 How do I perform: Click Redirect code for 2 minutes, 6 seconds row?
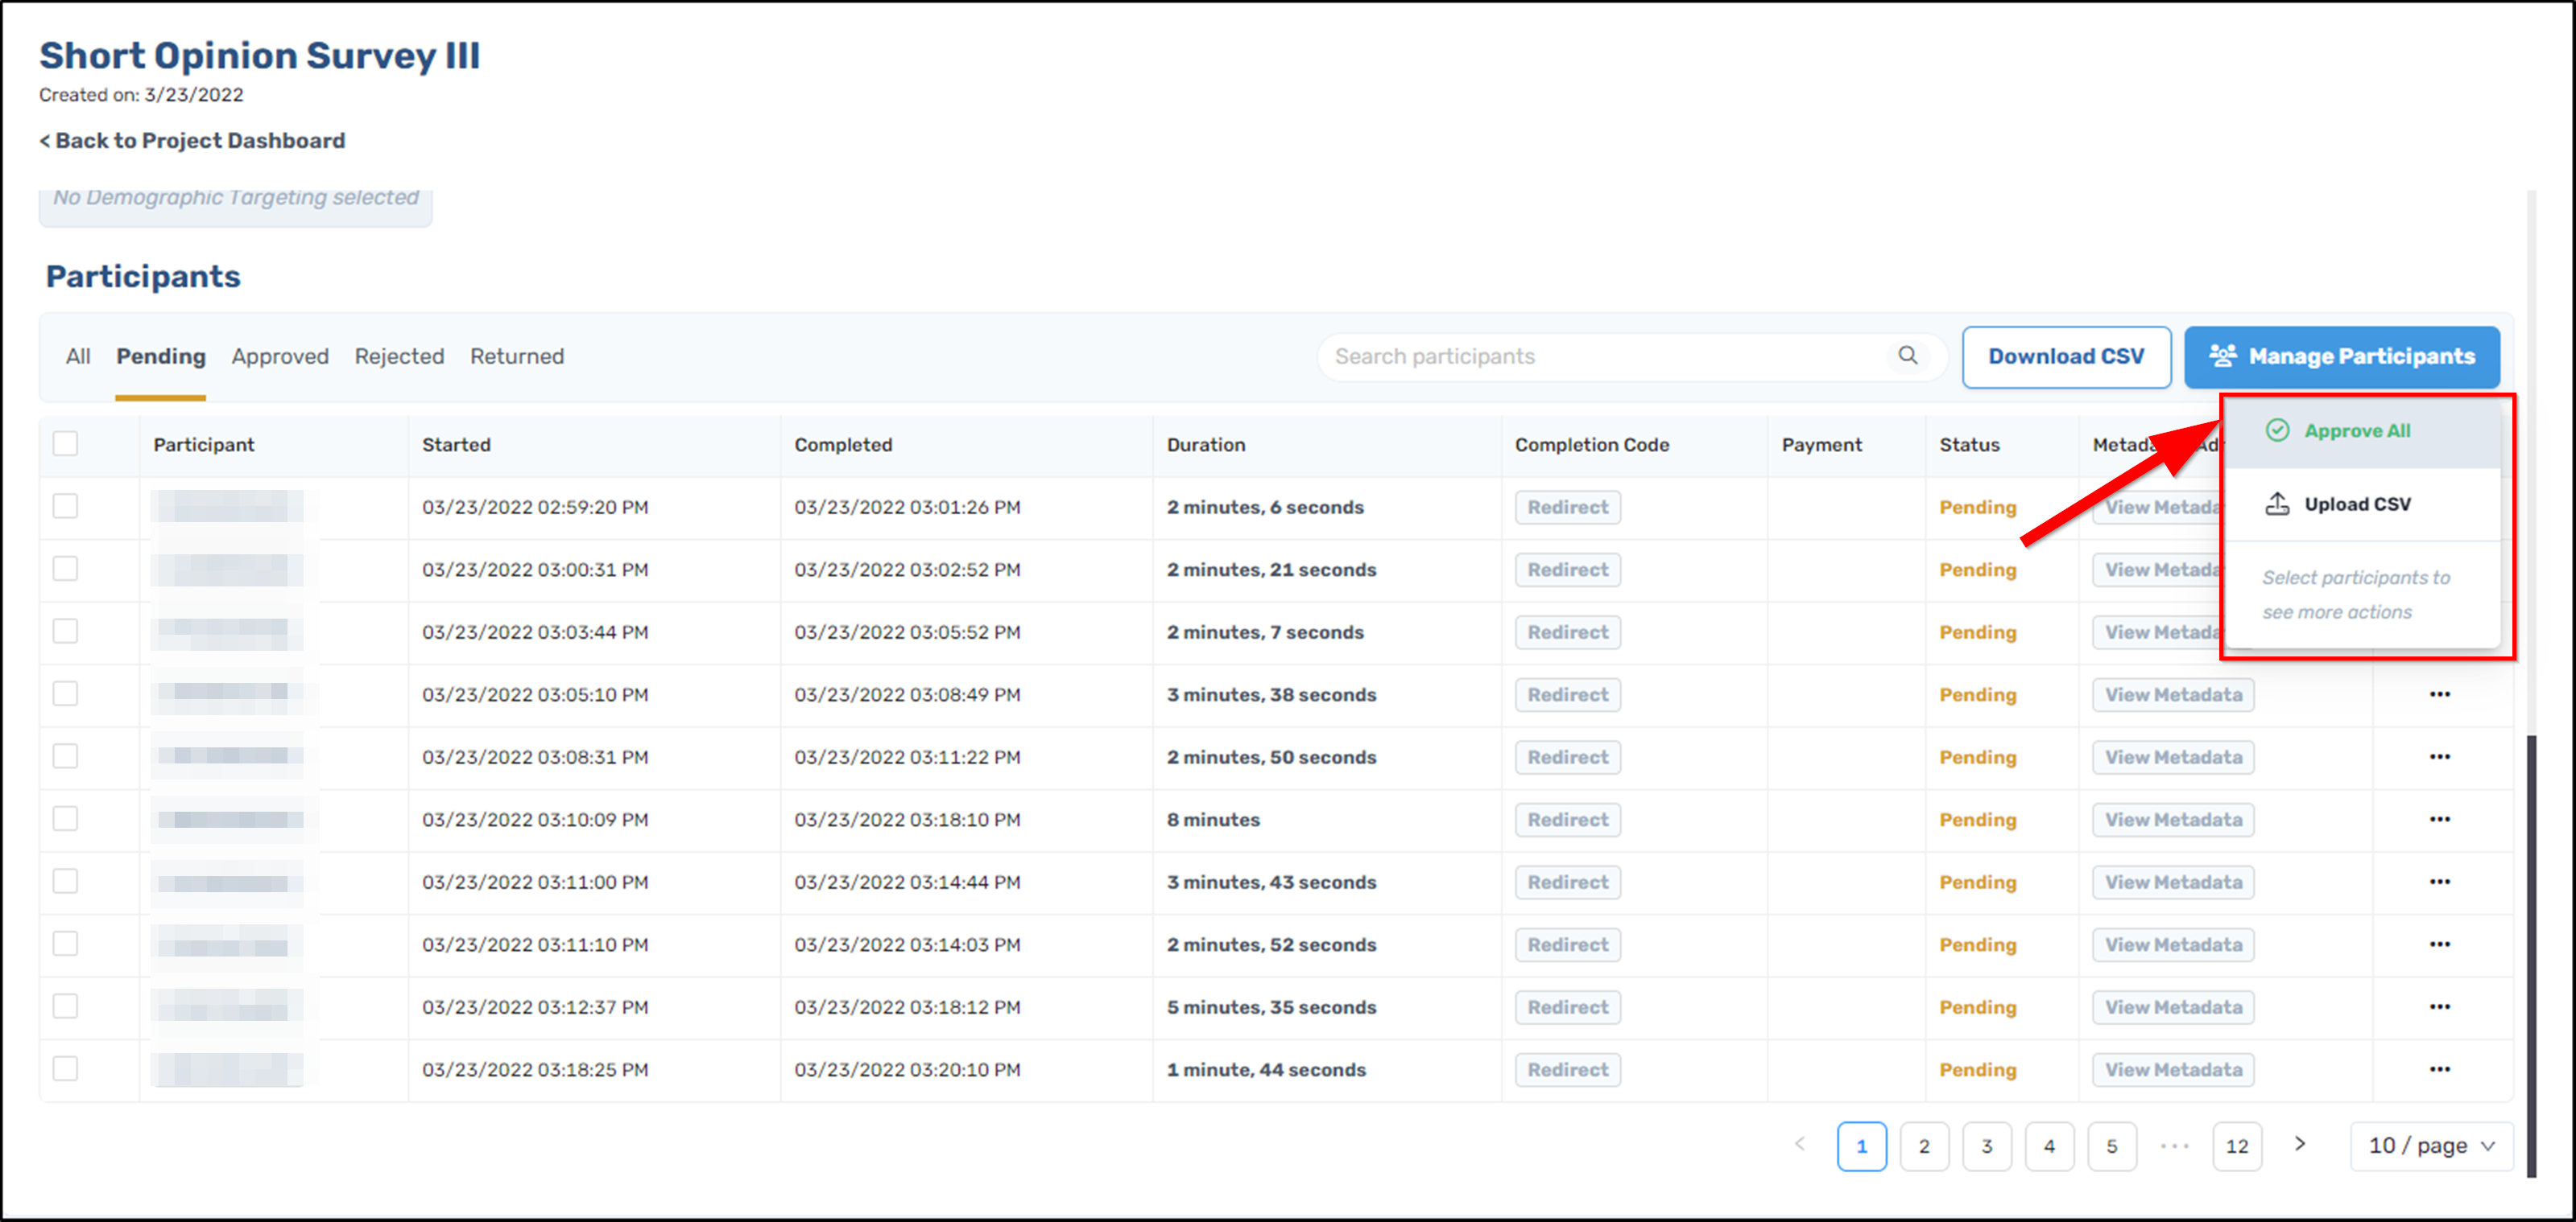(1567, 507)
